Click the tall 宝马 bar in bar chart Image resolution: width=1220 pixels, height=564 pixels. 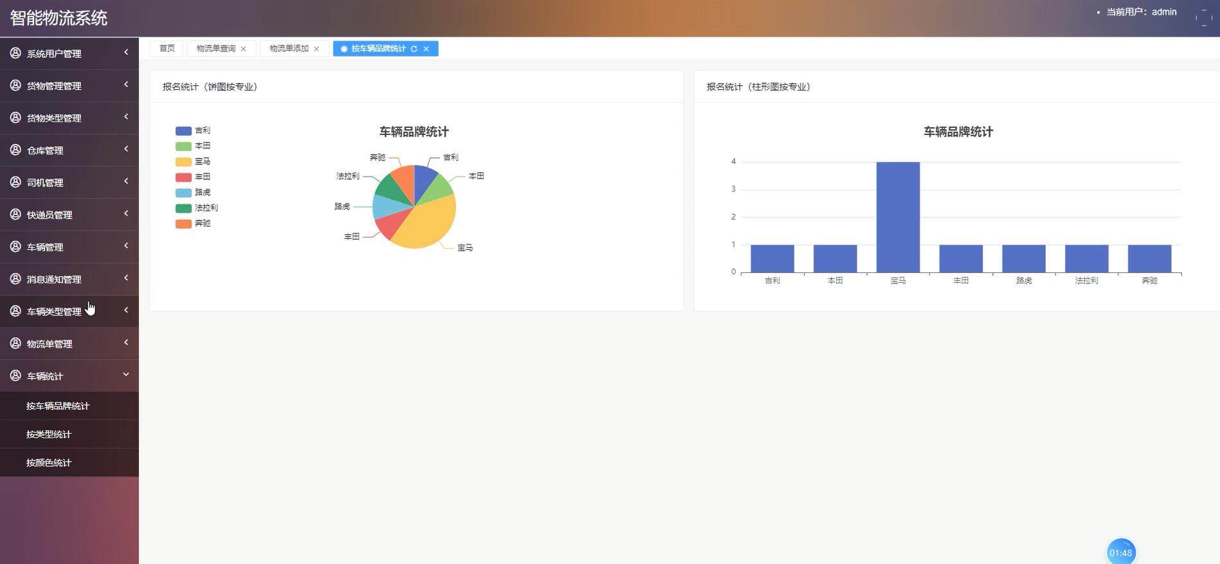pyautogui.click(x=898, y=217)
